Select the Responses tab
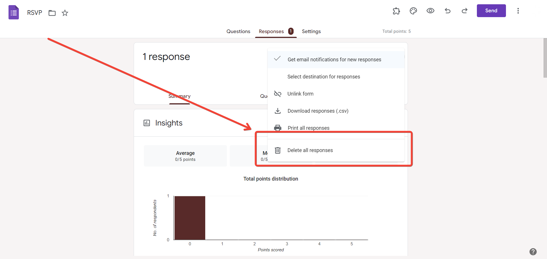Image resolution: width=547 pixels, height=259 pixels. (x=276, y=31)
